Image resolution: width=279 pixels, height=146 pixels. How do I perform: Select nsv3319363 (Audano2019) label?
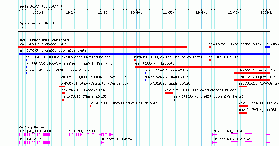(x=166, y=77)
